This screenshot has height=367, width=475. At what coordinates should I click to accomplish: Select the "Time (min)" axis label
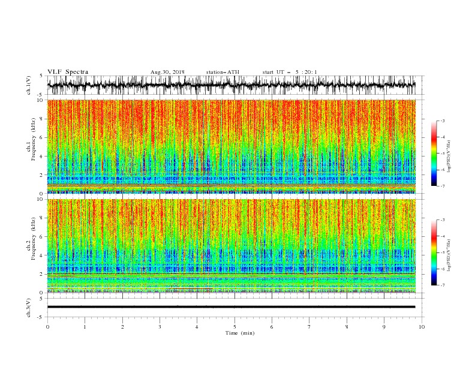[240, 333]
